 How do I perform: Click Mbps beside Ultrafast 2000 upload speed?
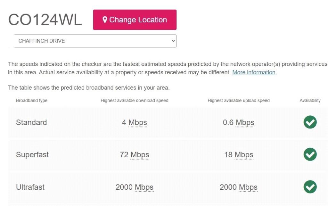[x=248, y=187]
